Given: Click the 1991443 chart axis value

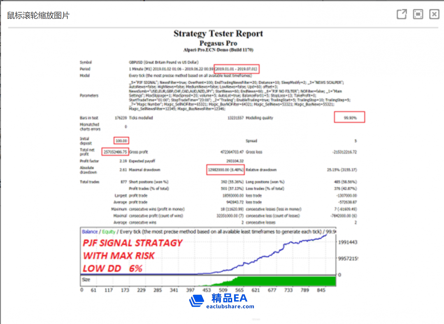Looking at the screenshot, I should [x=347, y=242].
